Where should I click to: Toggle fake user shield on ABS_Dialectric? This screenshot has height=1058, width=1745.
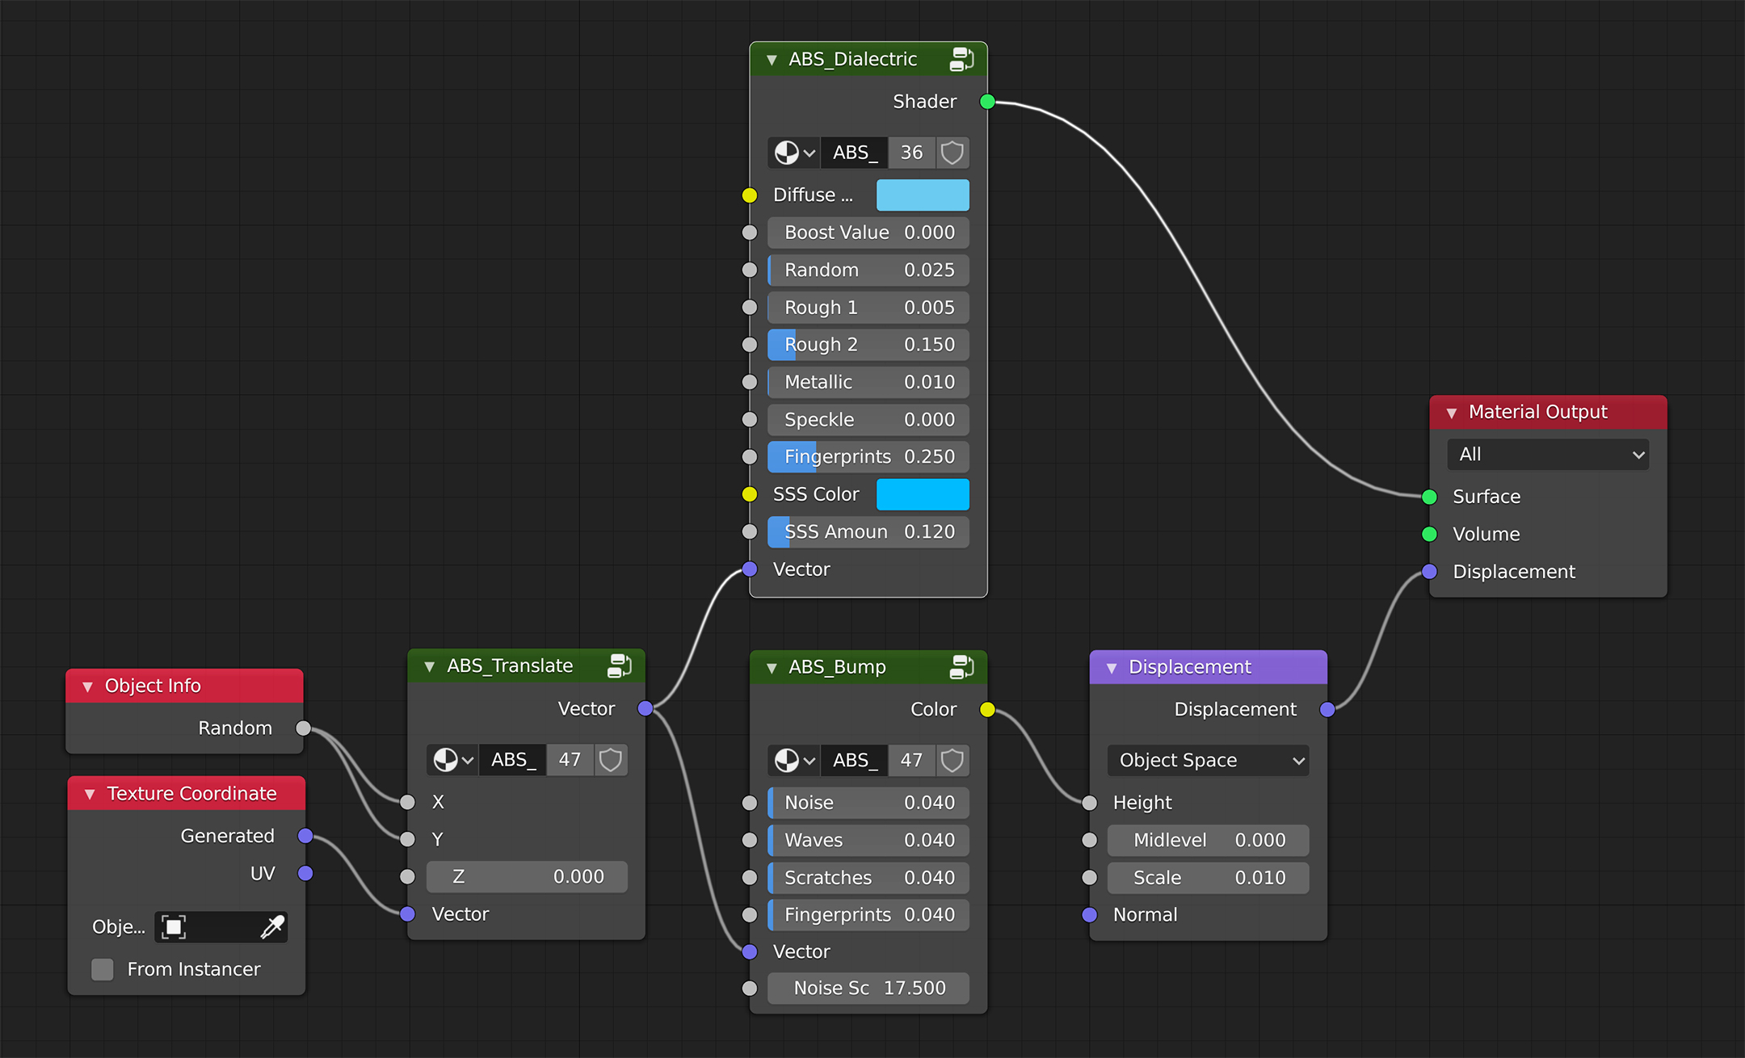[952, 153]
